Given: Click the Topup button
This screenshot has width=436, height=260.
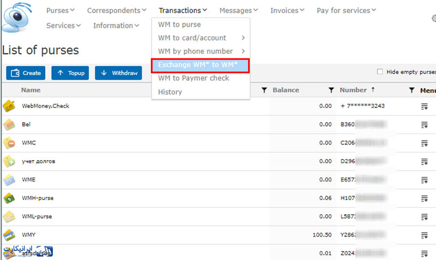Looking at the screenshot, I should [x=70, y=73].
